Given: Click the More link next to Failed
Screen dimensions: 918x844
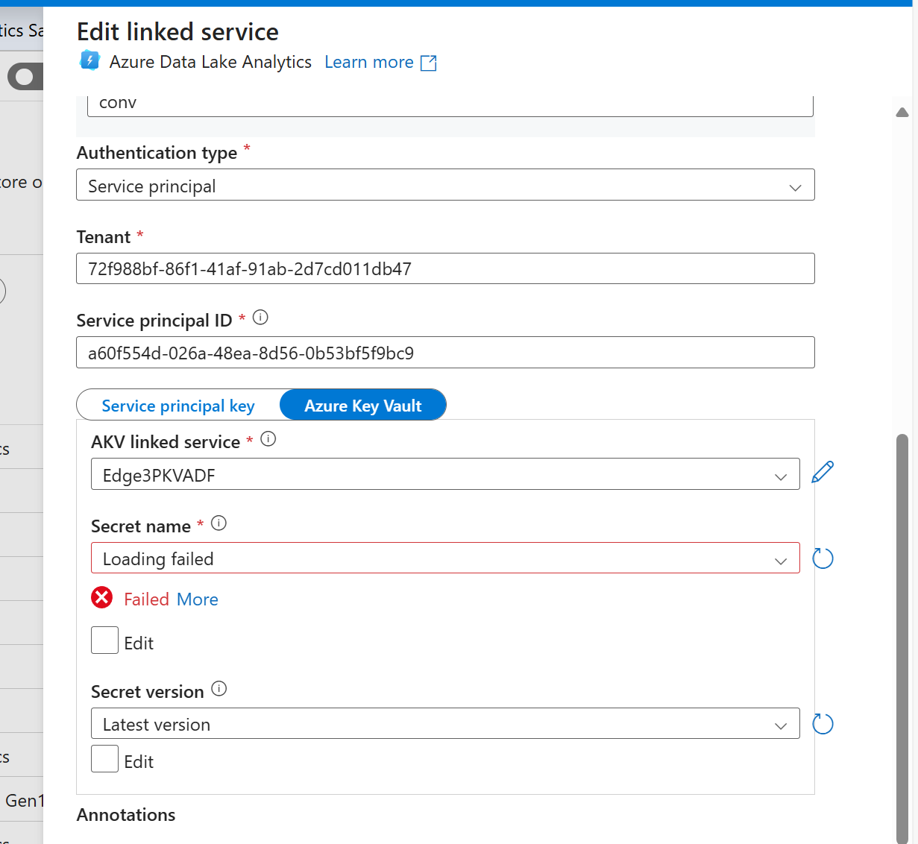Looking at the screenshot, I should (x=198, y=599).
